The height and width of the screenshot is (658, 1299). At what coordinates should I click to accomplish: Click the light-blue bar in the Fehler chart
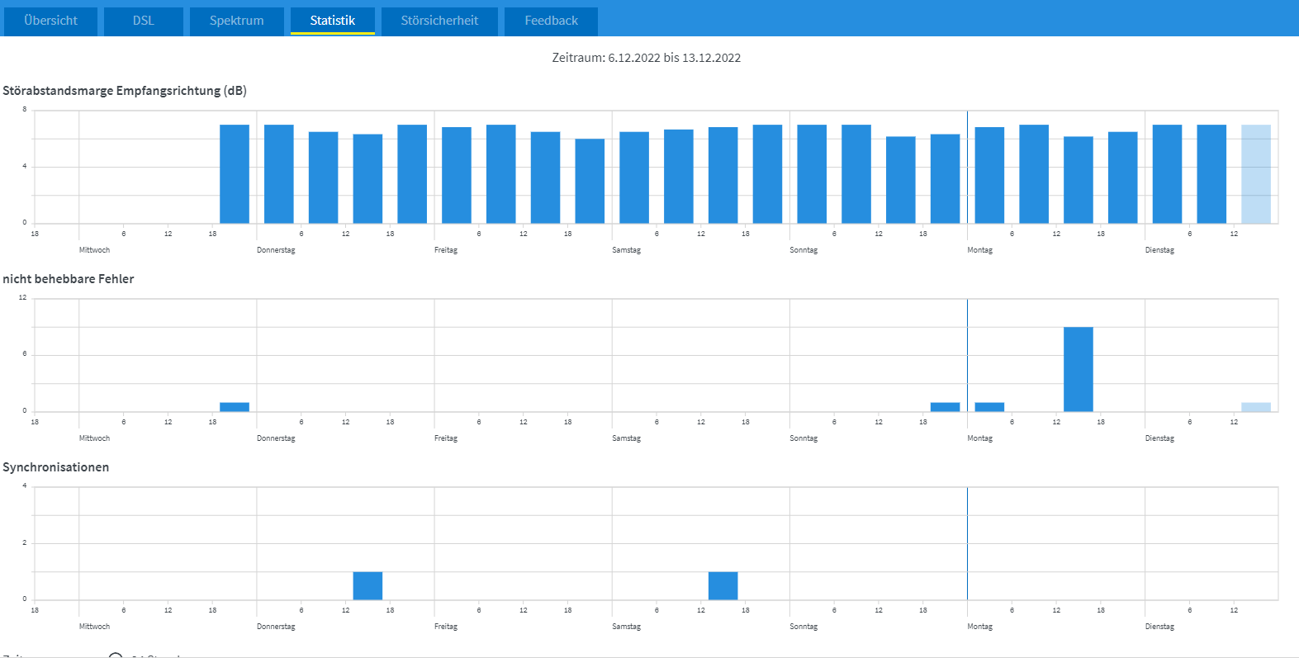click(x=1256, y=407)
